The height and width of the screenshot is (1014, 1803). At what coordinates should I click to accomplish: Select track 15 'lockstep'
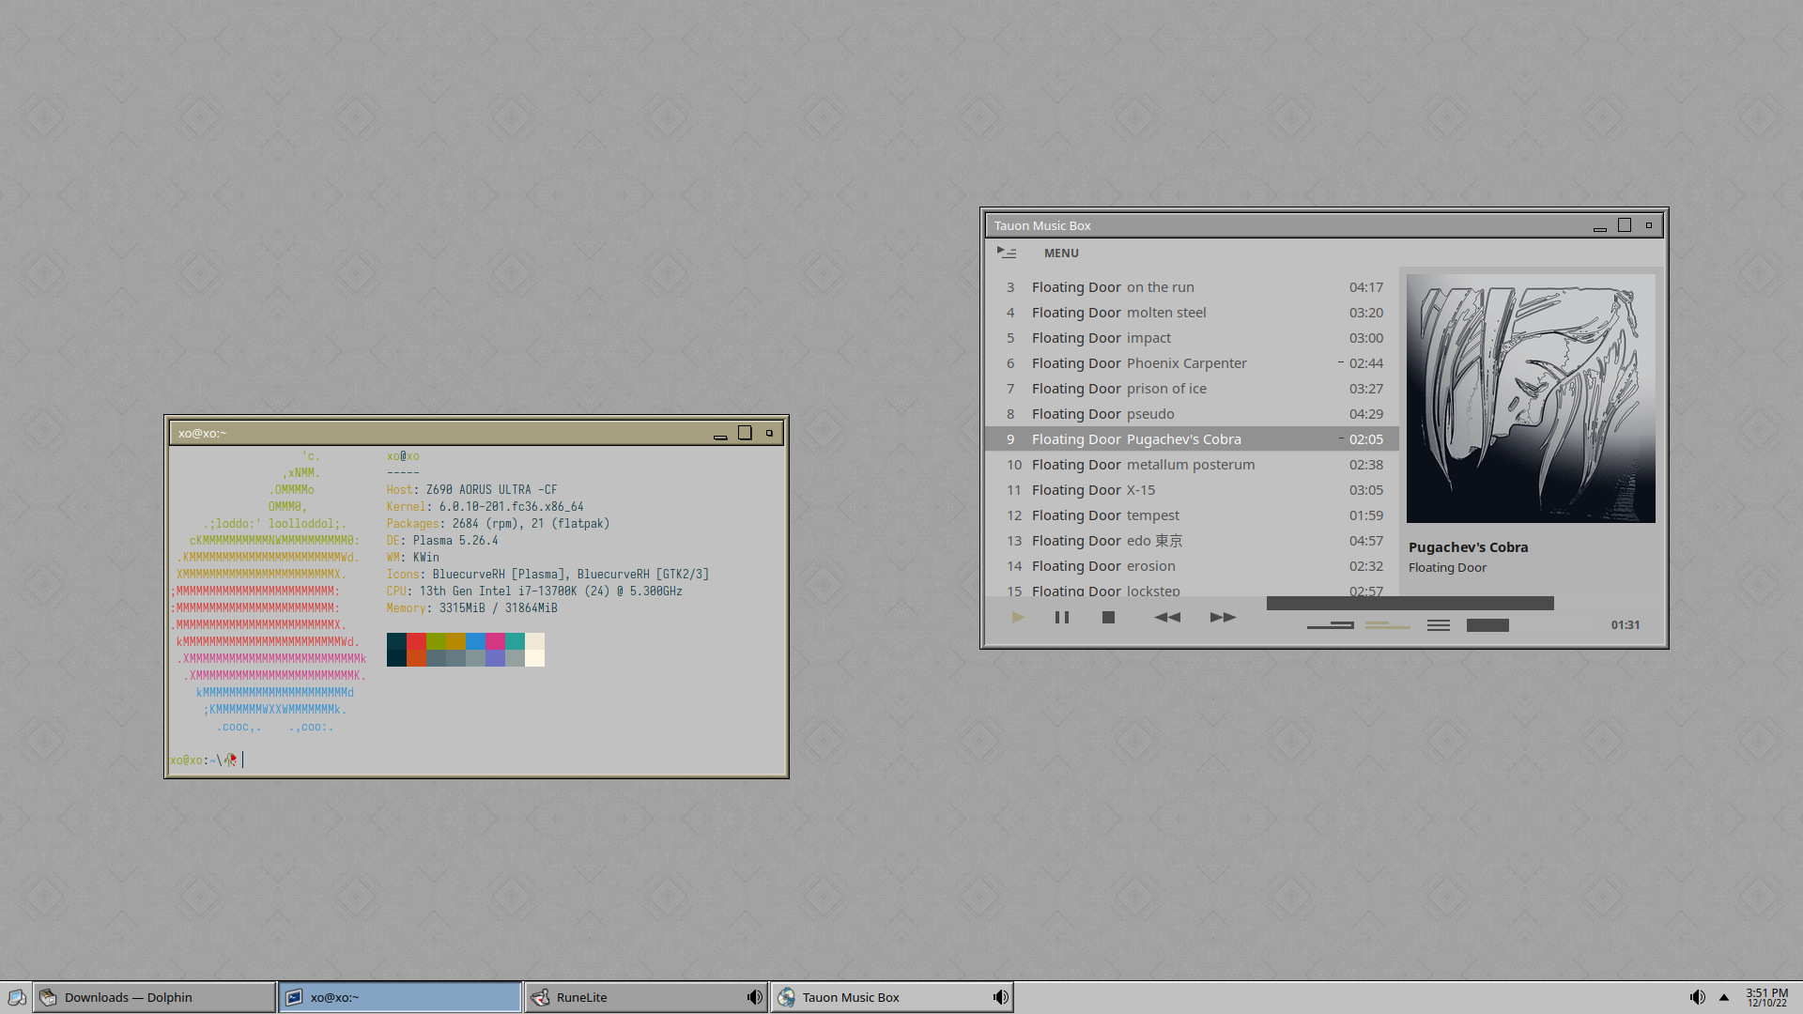coord(1192,589)
